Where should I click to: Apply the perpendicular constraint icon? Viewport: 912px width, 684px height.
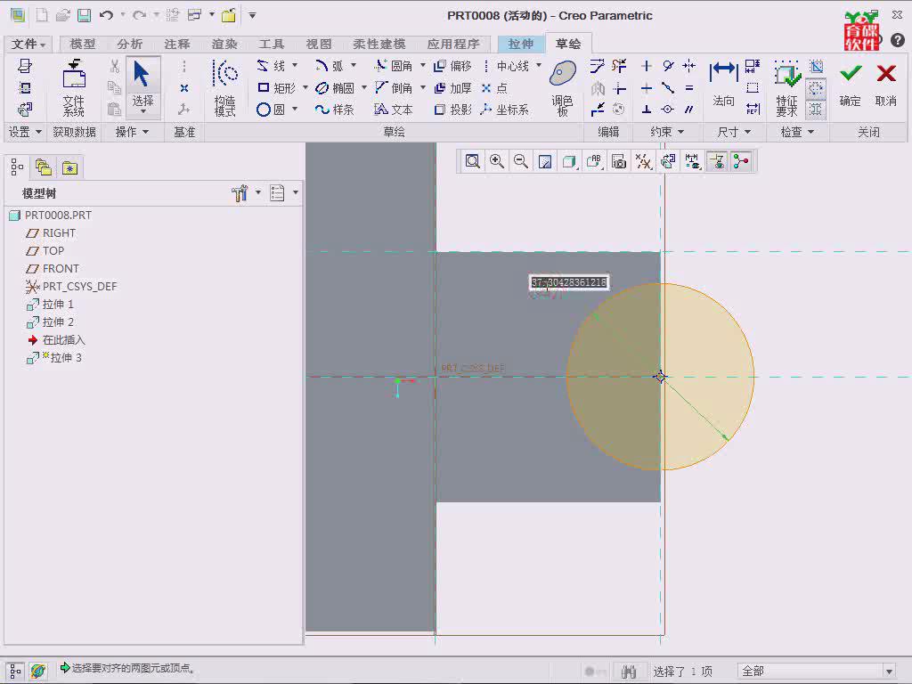(x=647, y=110)
